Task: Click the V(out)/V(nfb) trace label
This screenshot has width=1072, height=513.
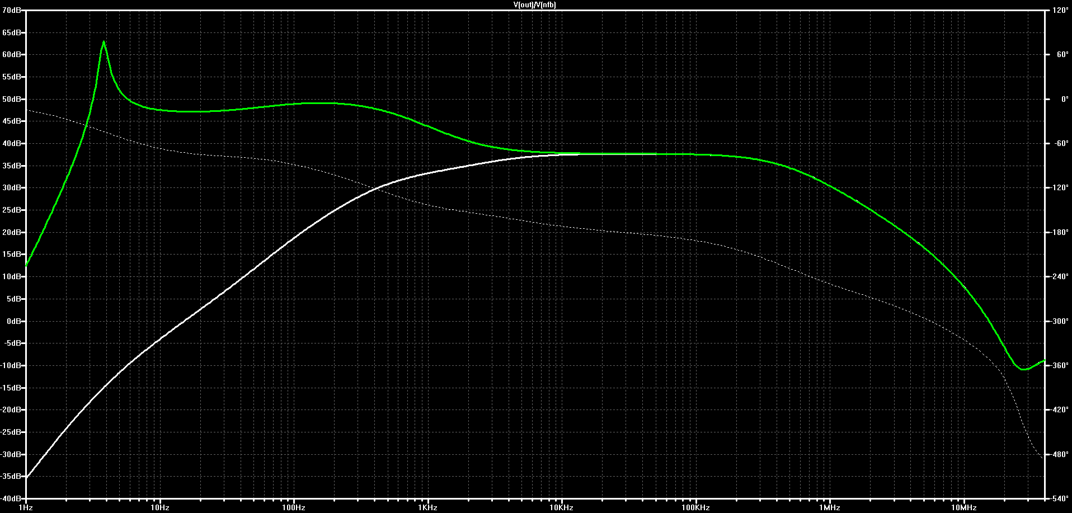Action: tap(534, 4)
